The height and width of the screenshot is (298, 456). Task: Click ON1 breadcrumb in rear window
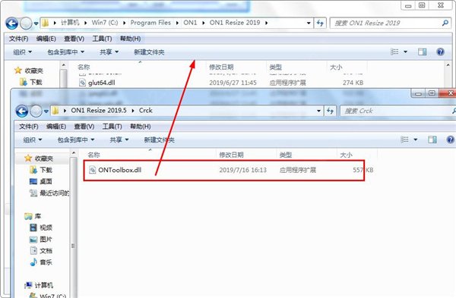pyautogui.click(x=190, y=23)
